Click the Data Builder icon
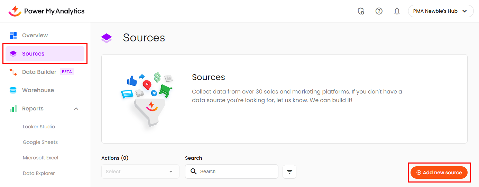 tap(13, 72)
